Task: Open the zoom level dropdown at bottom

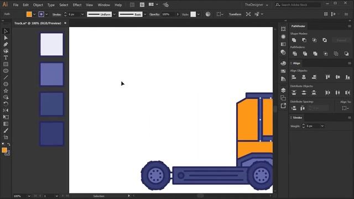Action: pyautogui.click(x=29, y=196)
